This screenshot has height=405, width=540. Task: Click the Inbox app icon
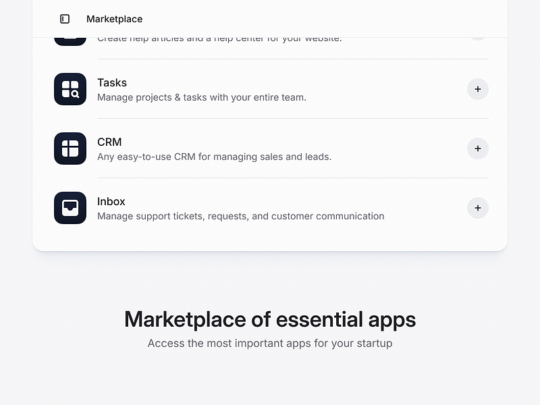70,208
